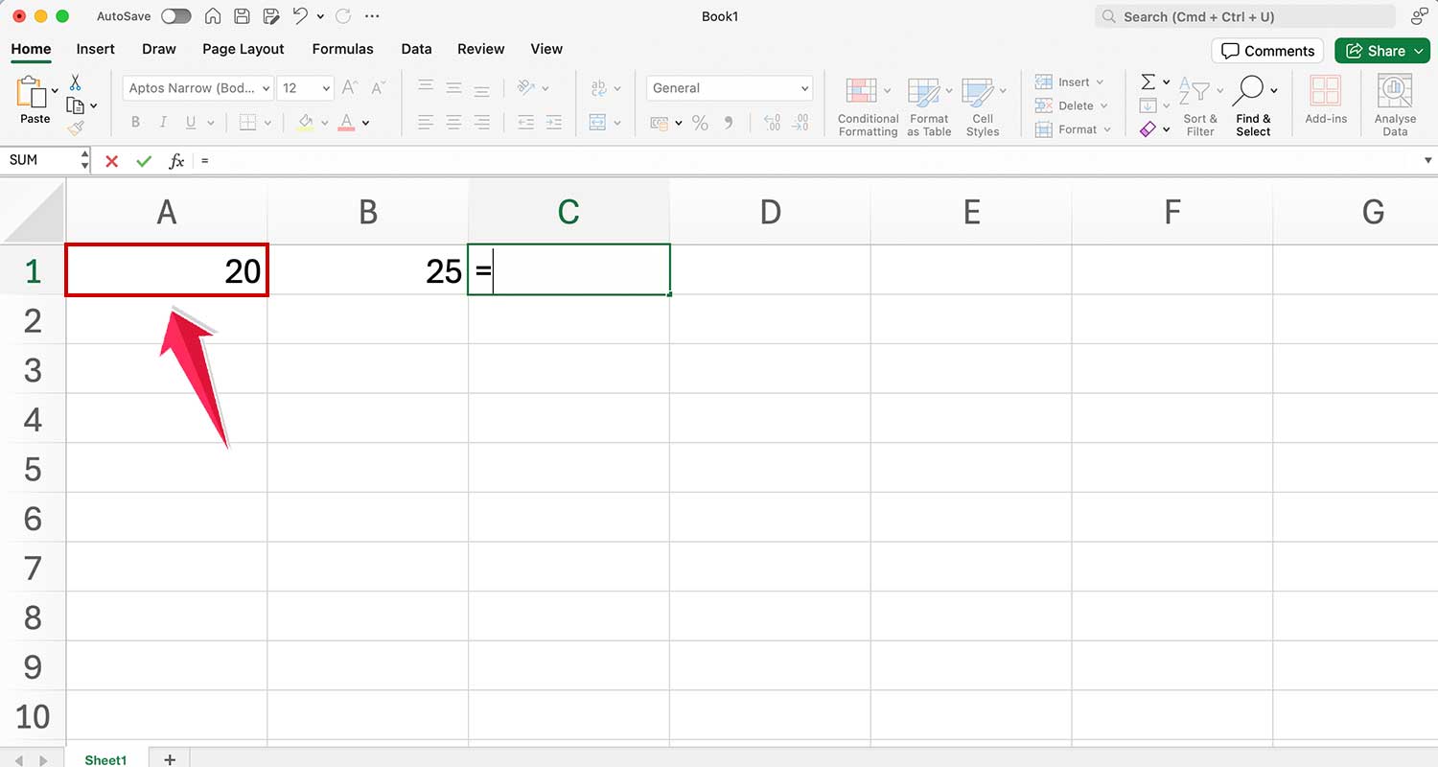Apply Comma Style formatting
This screenshot has width=1438, height=767.
[x=729, y=123]
